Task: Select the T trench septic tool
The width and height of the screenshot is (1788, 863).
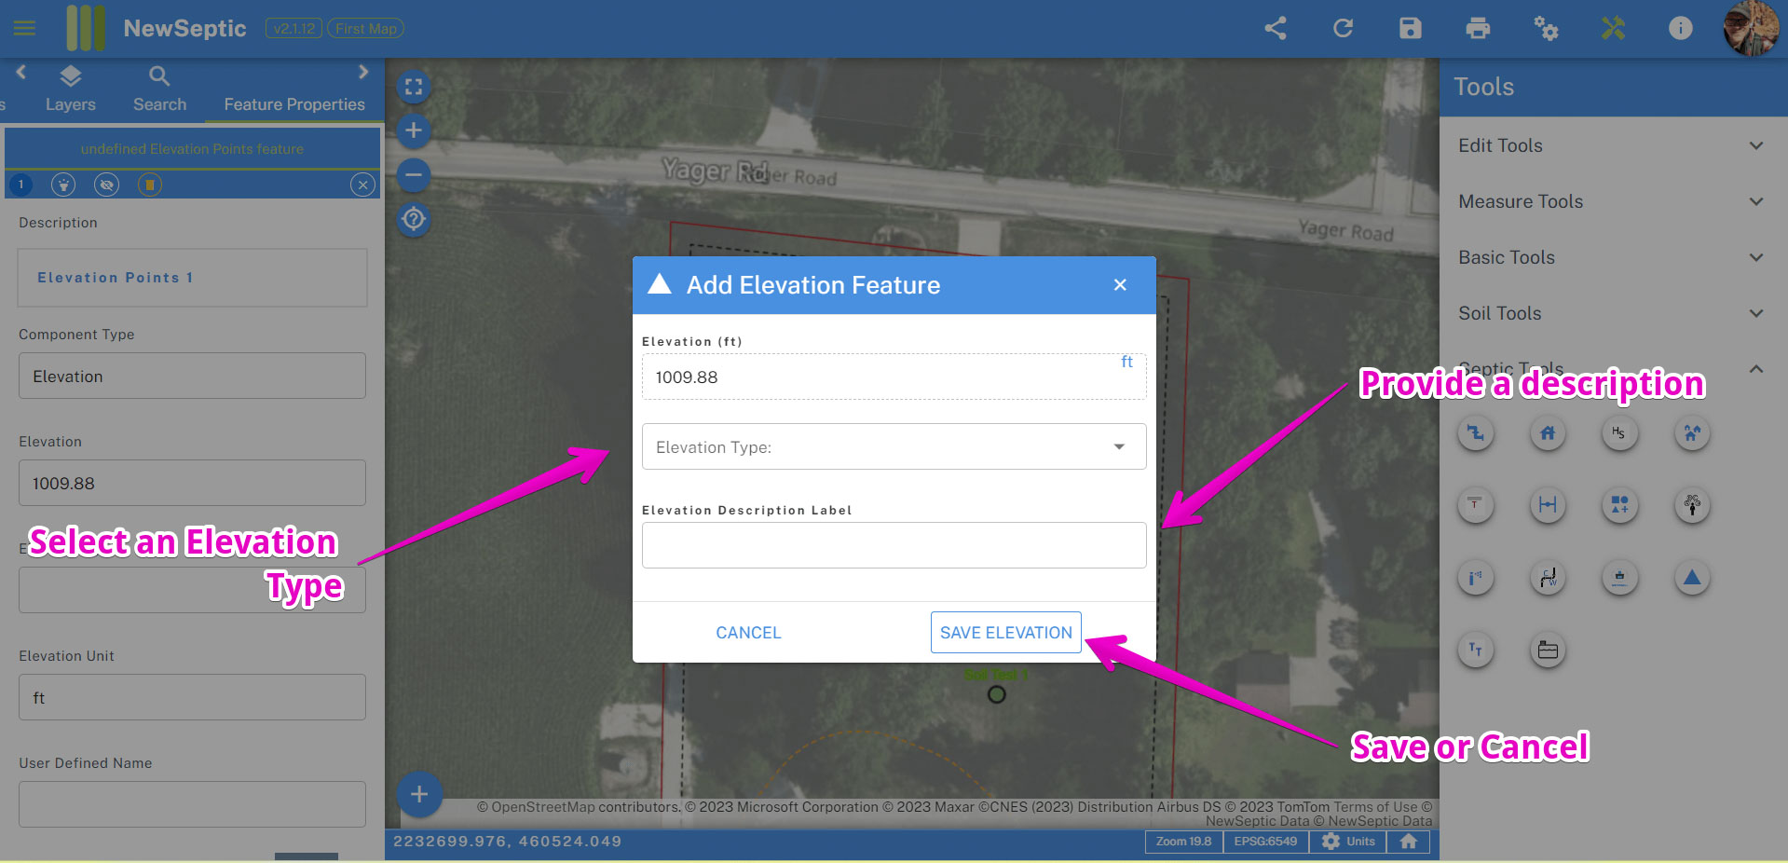Action: (x=1476, y=505)
